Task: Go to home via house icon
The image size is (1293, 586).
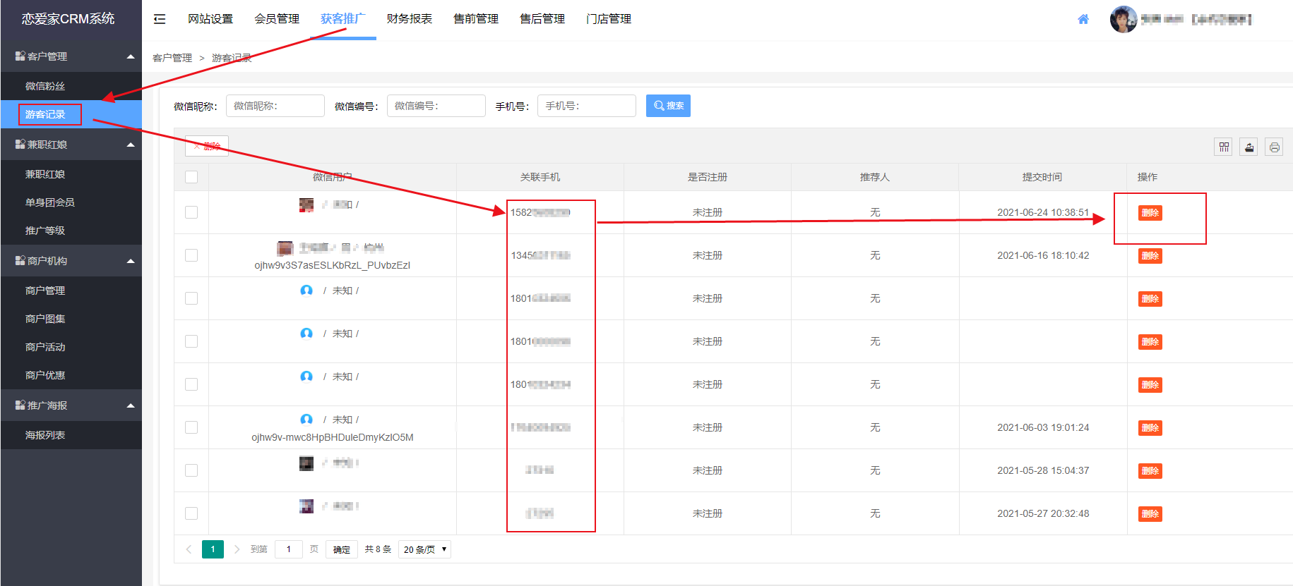Action: 1083,19
